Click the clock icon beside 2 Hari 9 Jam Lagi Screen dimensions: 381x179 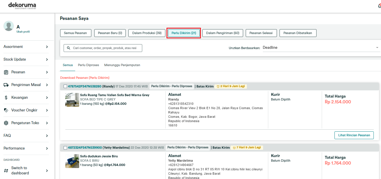point(218,87)
